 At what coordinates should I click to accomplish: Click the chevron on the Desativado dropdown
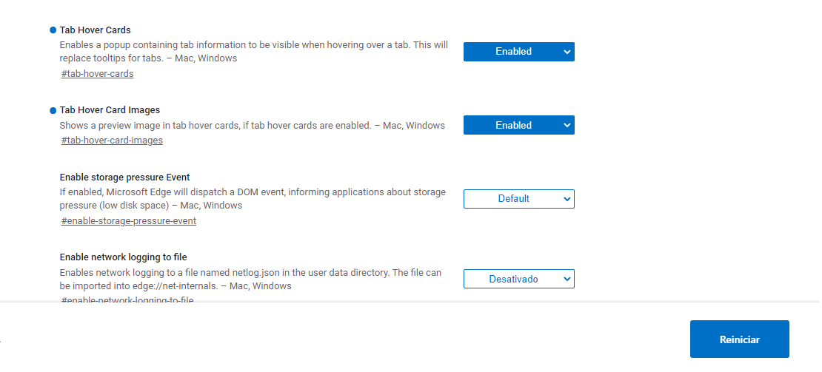[567, 279]
